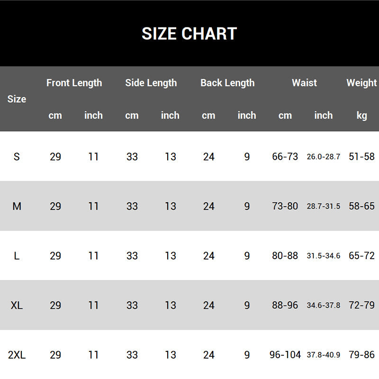Image resolution: width=379 pixels, height=379 pixels.
Task: Click waist value 88-96 cm
Action: 285,306
